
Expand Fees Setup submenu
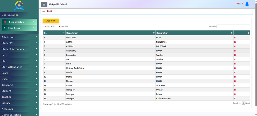[19, 28]
